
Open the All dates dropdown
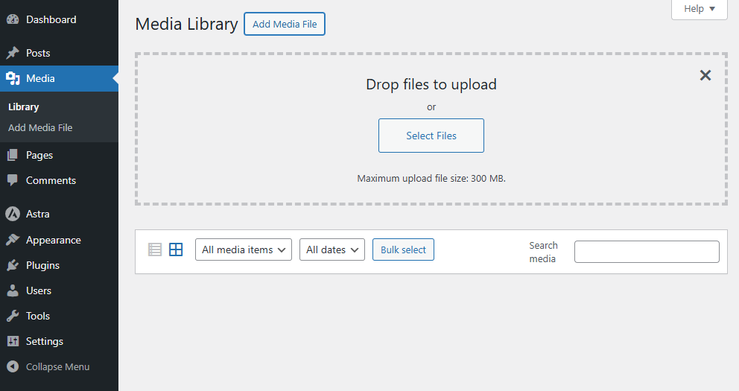[x=332, y=249]
